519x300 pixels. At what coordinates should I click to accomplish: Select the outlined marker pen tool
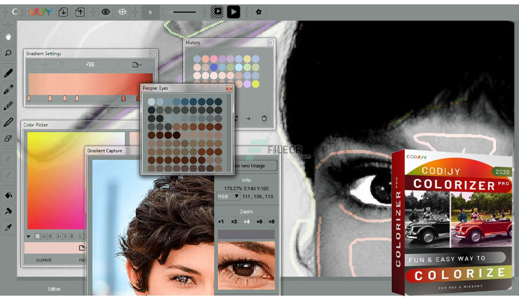pyautogui.click(x=8, y=122)
